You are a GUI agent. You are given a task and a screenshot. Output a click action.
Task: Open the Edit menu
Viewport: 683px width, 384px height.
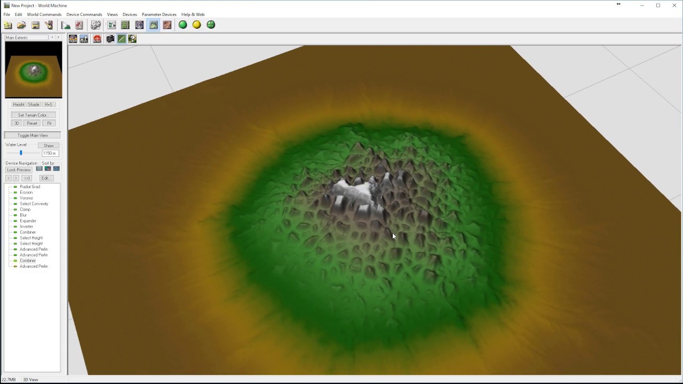pyautogui.click(x=19, y=14)
